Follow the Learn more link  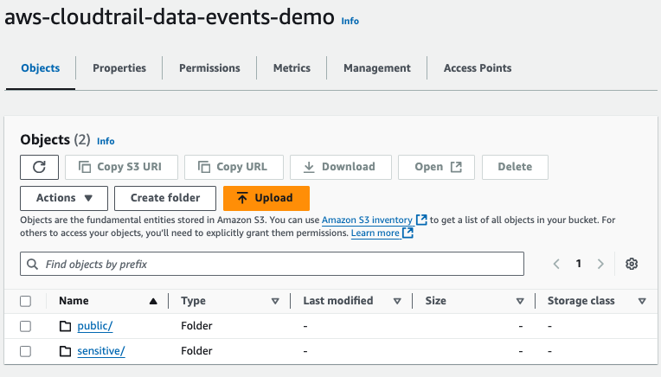375,233
